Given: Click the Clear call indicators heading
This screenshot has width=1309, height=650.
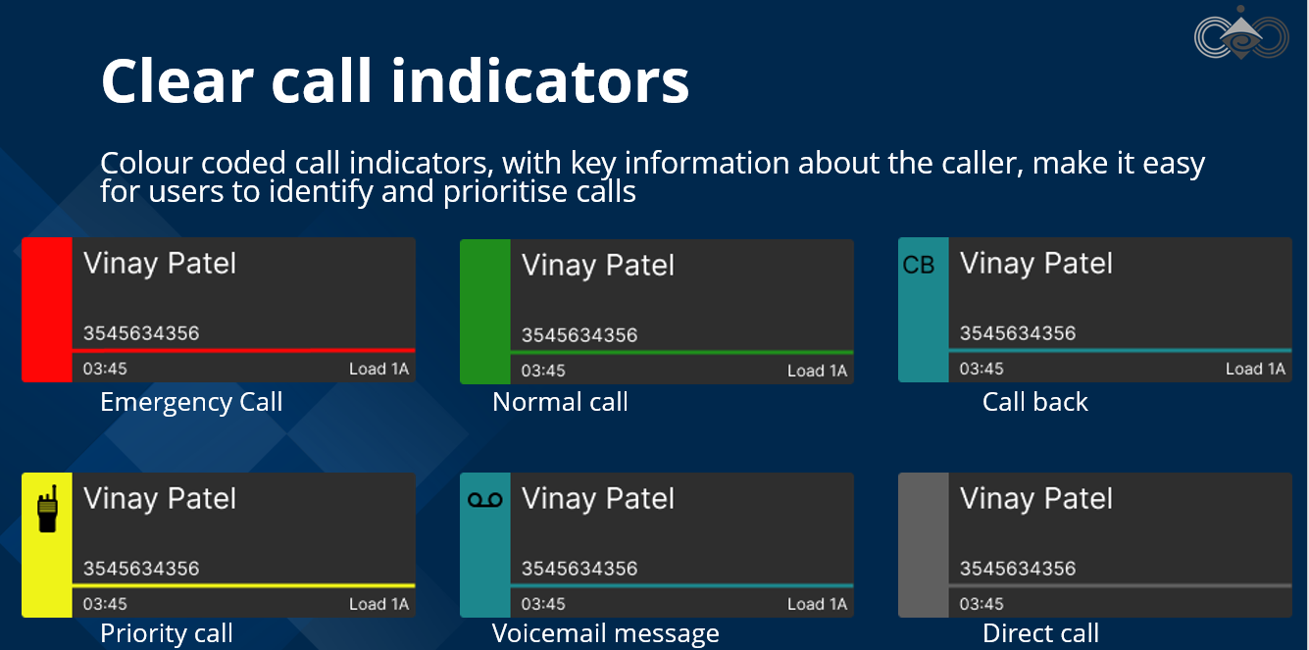Looking at the screenshot, I should pyautogui.click(x=395, y=80).
